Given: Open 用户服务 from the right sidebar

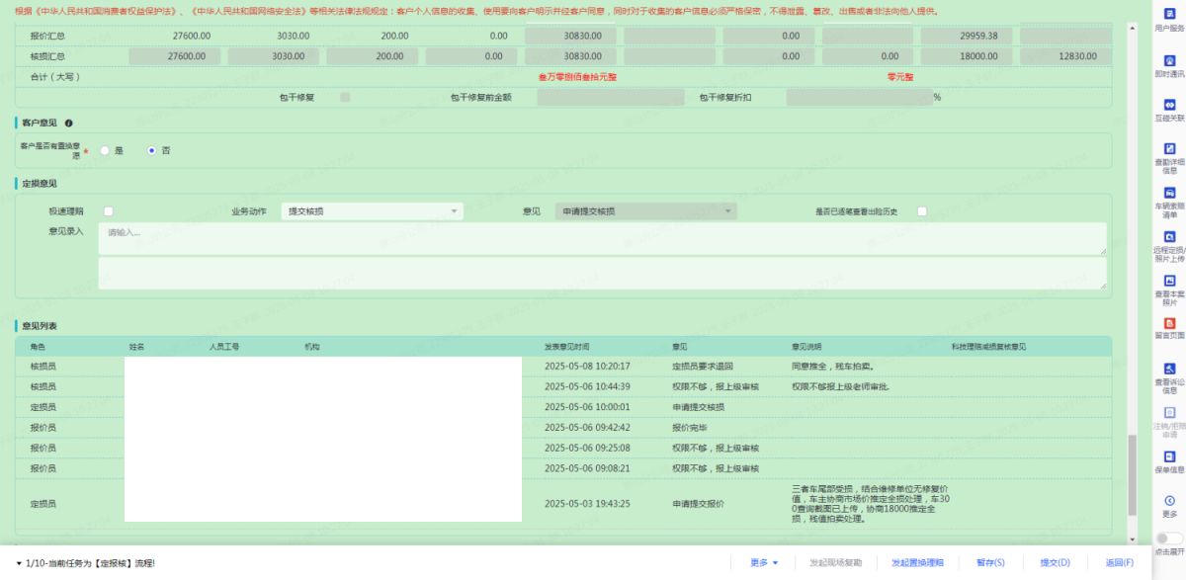Looking at the screenshot, I should click(x=1169, y=14).
